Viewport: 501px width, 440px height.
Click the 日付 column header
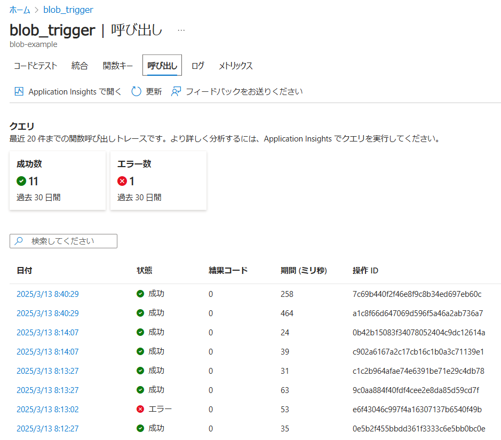[x=25, y=270]
